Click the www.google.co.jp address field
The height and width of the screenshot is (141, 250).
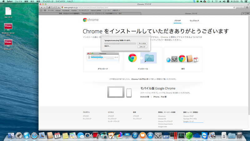click(x=147, y=8)
